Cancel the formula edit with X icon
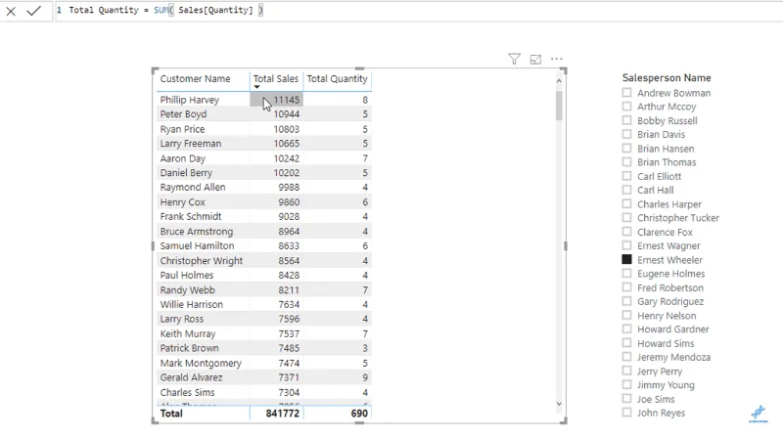The height and width of the screenshot is (439, 783). tap(11, 11)
